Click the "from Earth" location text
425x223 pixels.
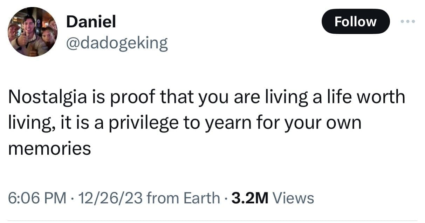183,198
